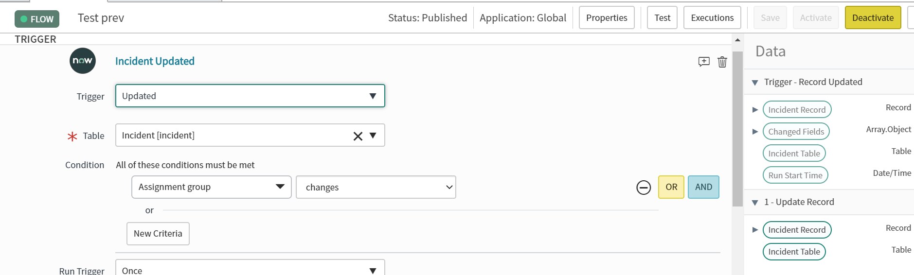Click the ServiceNow 'now' trigger icon
The height and width of the screenshot is (275, 914).
click(x=82, y=61)
